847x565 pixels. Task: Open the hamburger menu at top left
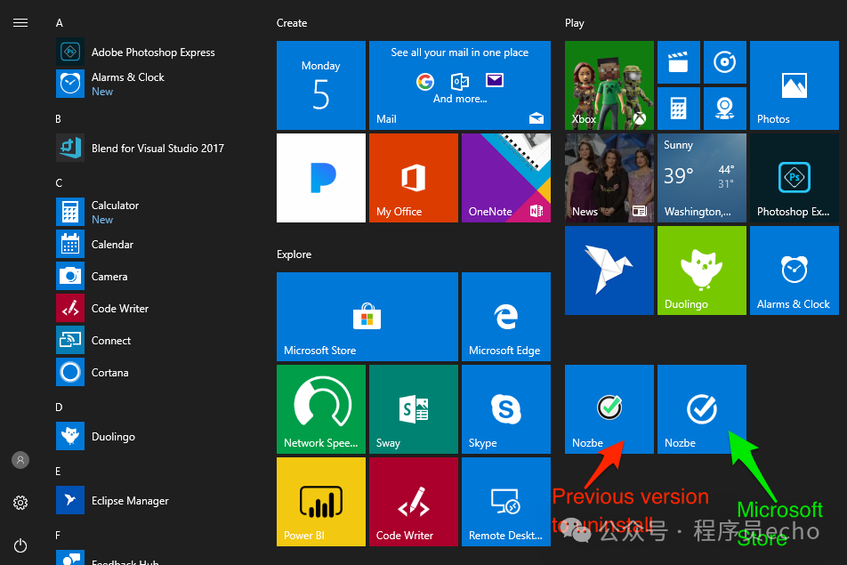pos(20,23)
